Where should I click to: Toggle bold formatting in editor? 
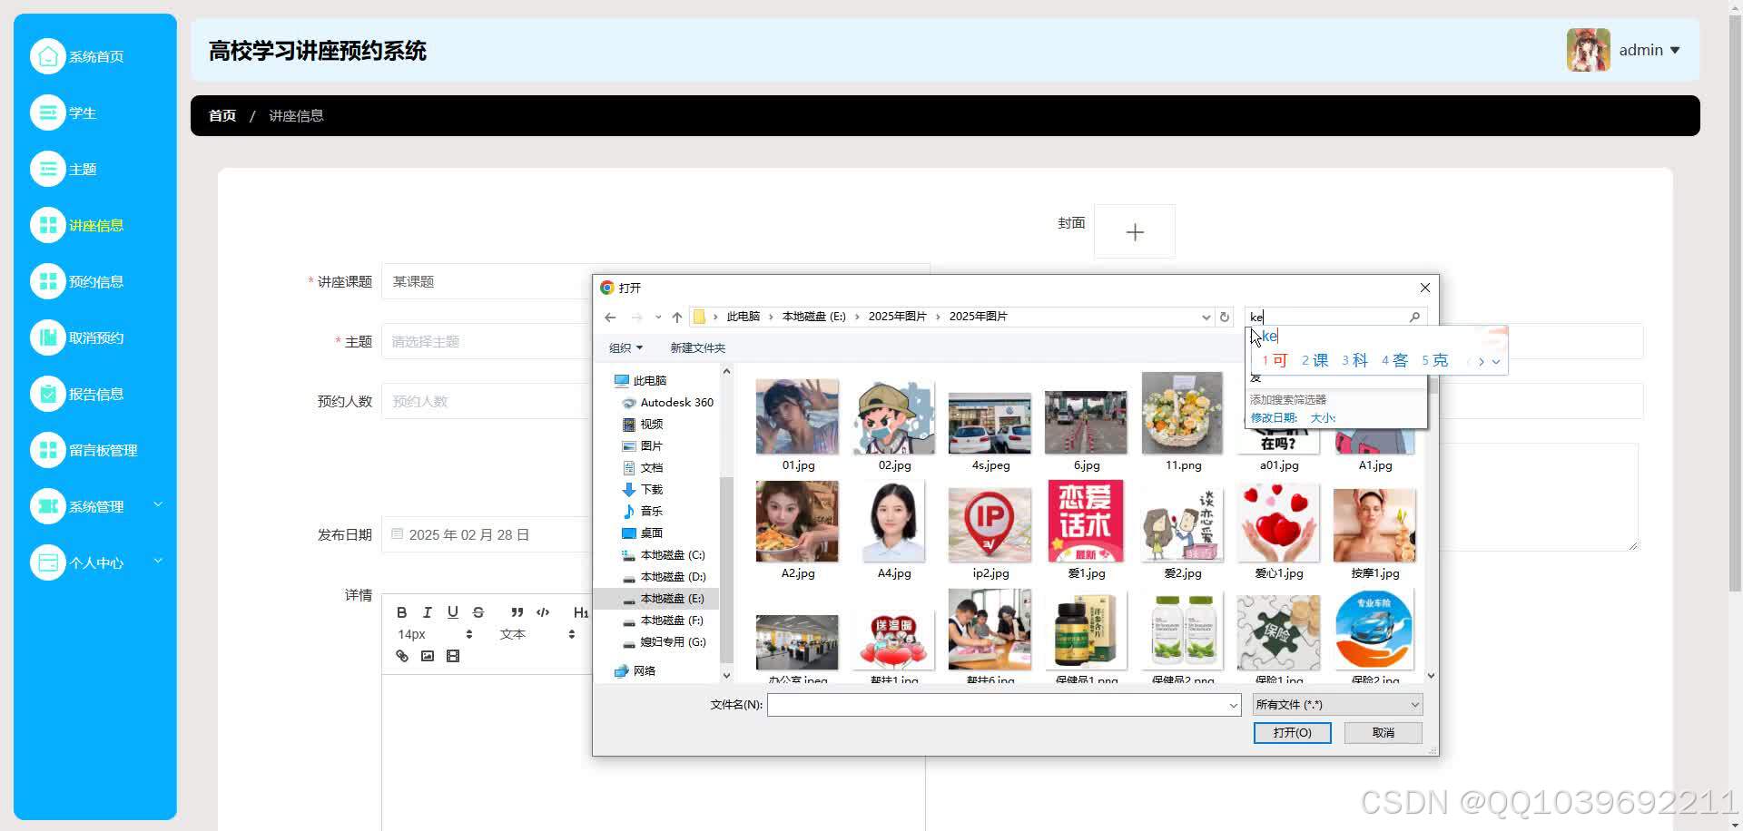[401, 612]
